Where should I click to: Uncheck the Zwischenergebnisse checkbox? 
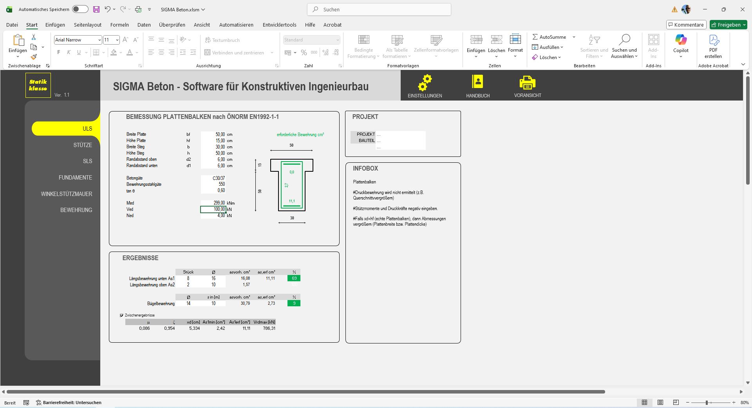tap(122, 315)
